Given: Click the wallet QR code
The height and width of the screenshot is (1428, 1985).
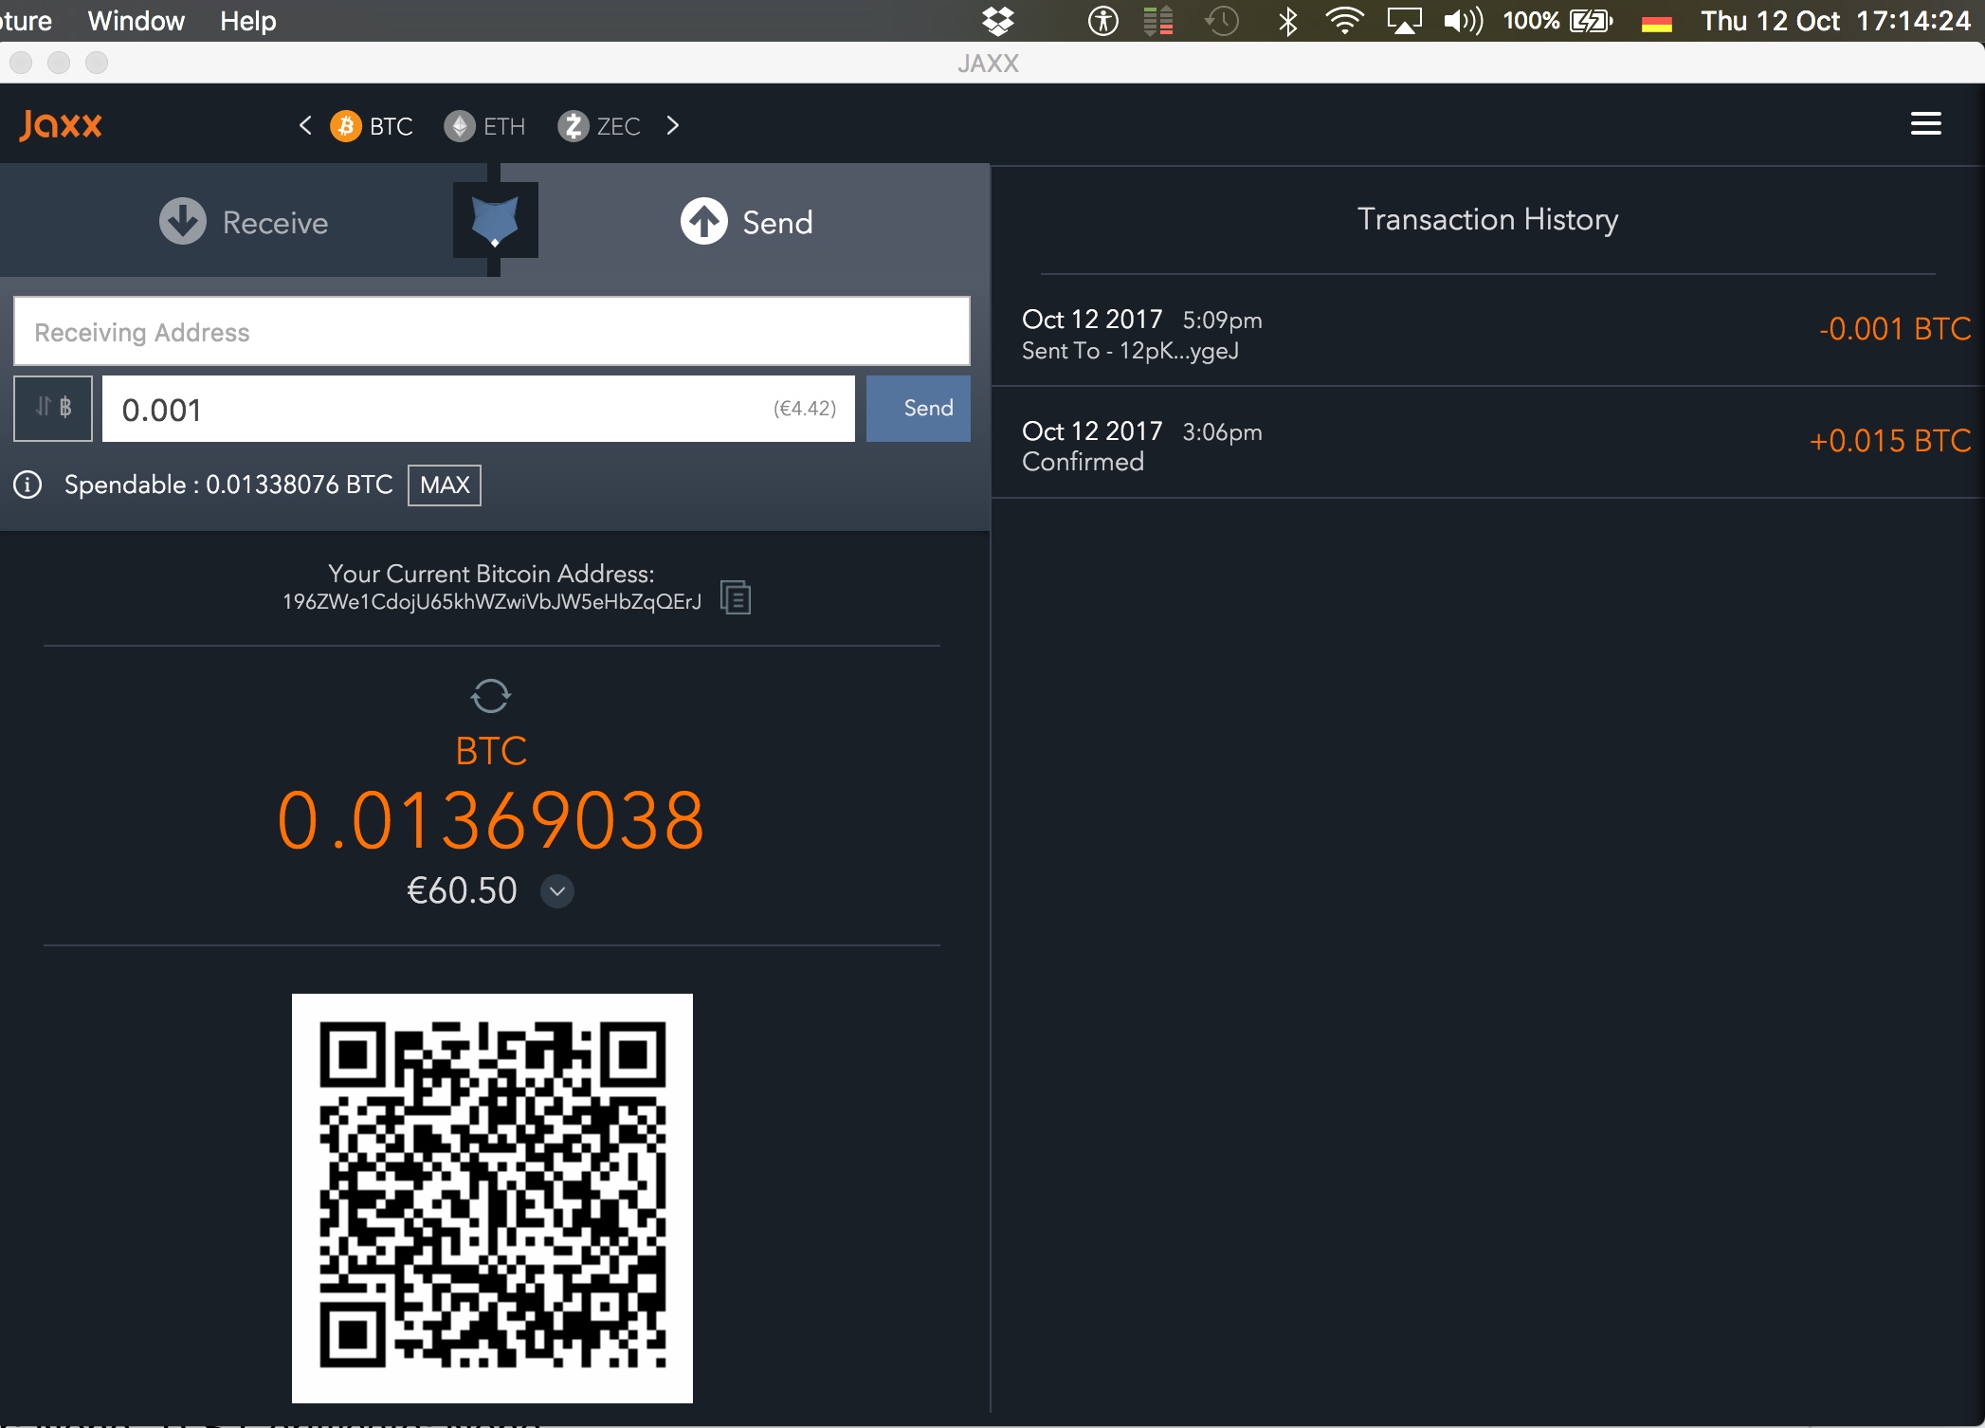Looking at the screenshot, I should 492,1198.
